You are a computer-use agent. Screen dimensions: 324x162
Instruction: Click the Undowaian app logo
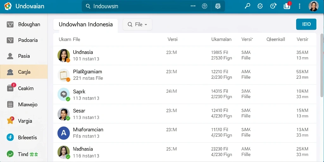click(8, 6)
